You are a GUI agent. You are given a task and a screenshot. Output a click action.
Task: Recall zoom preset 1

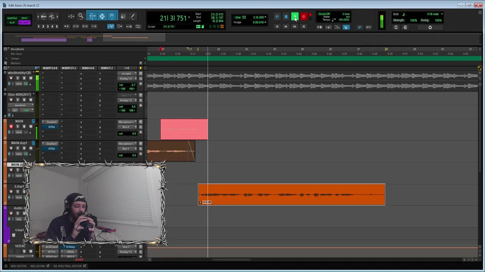38,26
